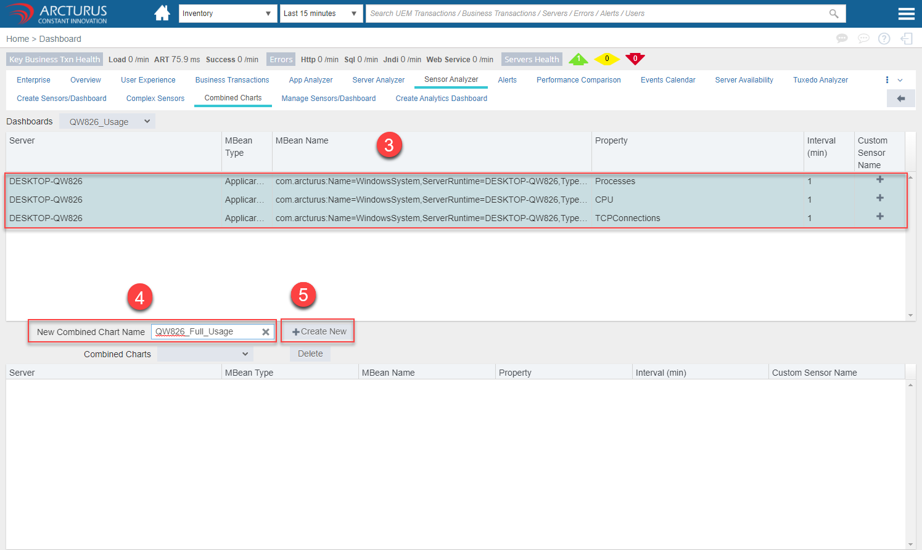This screenshot has width=922, height=550.
Task: Clear the New Combined Chart Name field
Action: click(266, 332)
